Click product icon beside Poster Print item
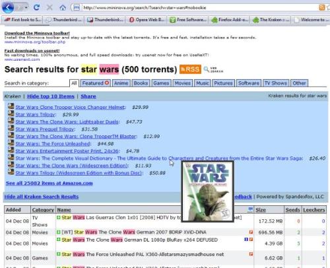 pyautogui.click(x=11, y=150)
